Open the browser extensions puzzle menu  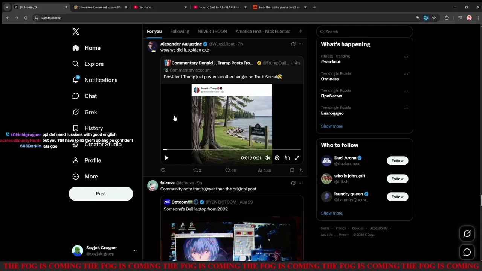point(447,18)
